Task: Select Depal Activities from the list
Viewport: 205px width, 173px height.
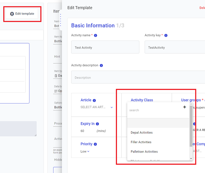Action: click(142, 132)
